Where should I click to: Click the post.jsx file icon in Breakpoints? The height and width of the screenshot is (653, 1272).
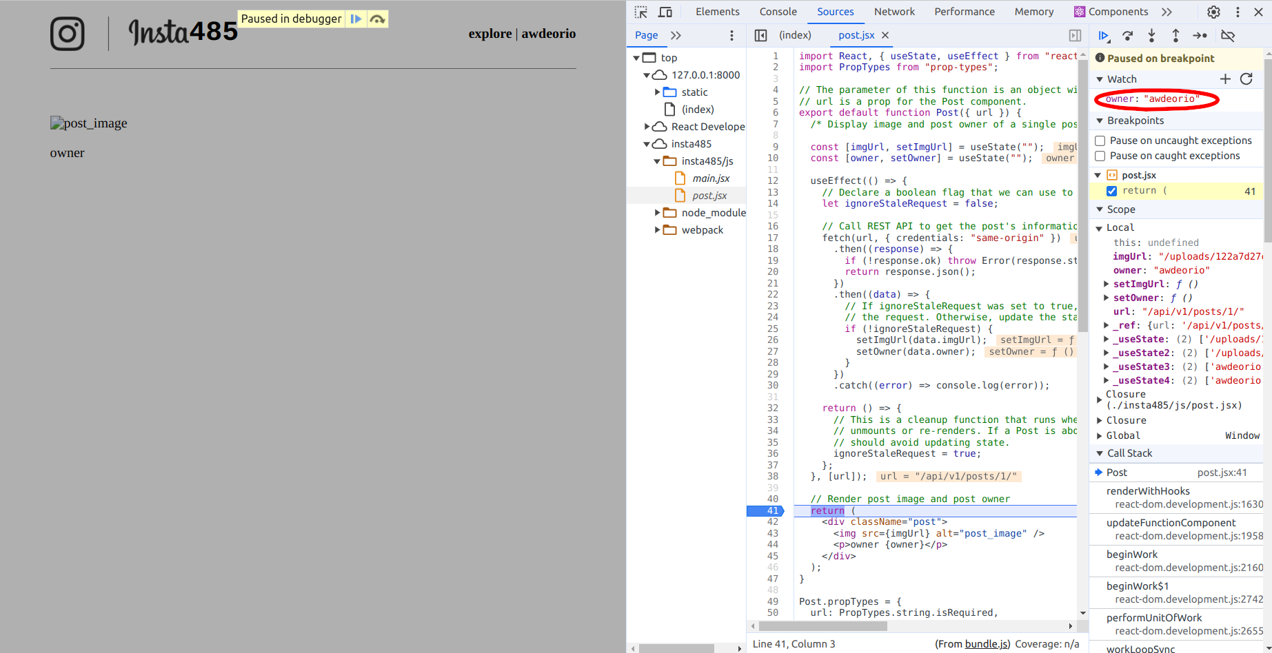pyautogui.click(x=1112, y=175)
